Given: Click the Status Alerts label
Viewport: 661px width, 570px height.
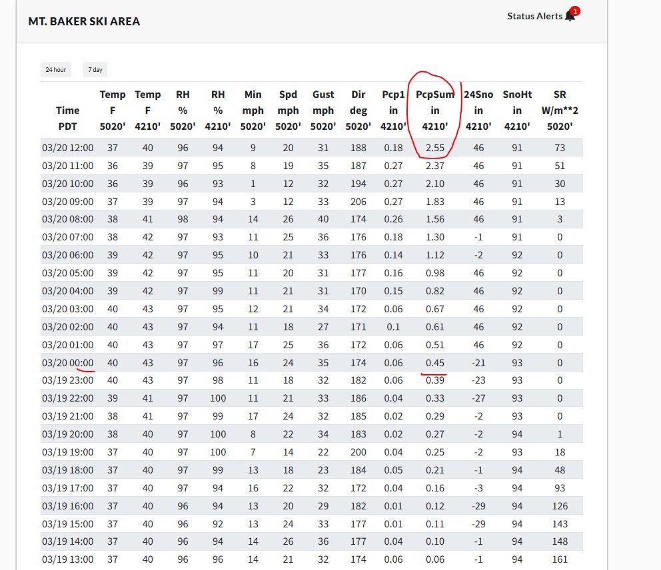Looking at the screenshot, I should tap(534, 16).
